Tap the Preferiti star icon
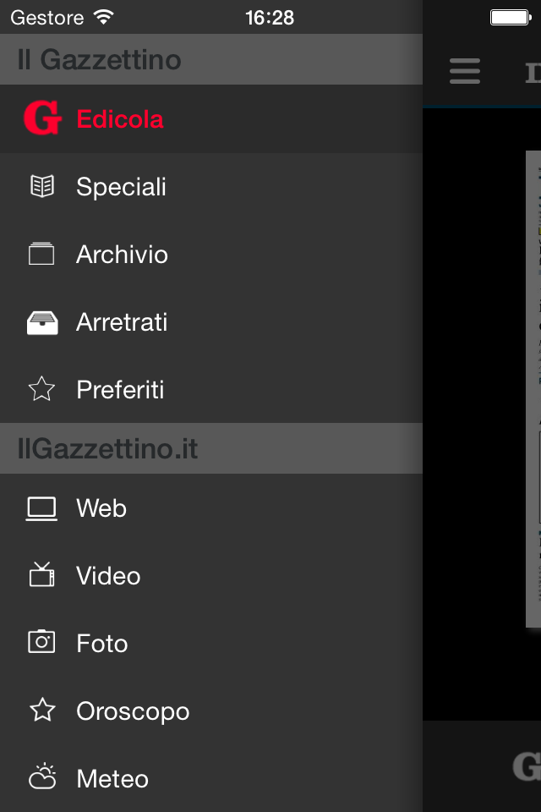 (x=41, y=389)
